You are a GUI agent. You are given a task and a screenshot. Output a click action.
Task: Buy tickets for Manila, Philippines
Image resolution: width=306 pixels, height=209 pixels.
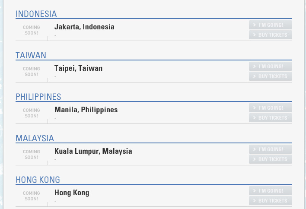271,118
